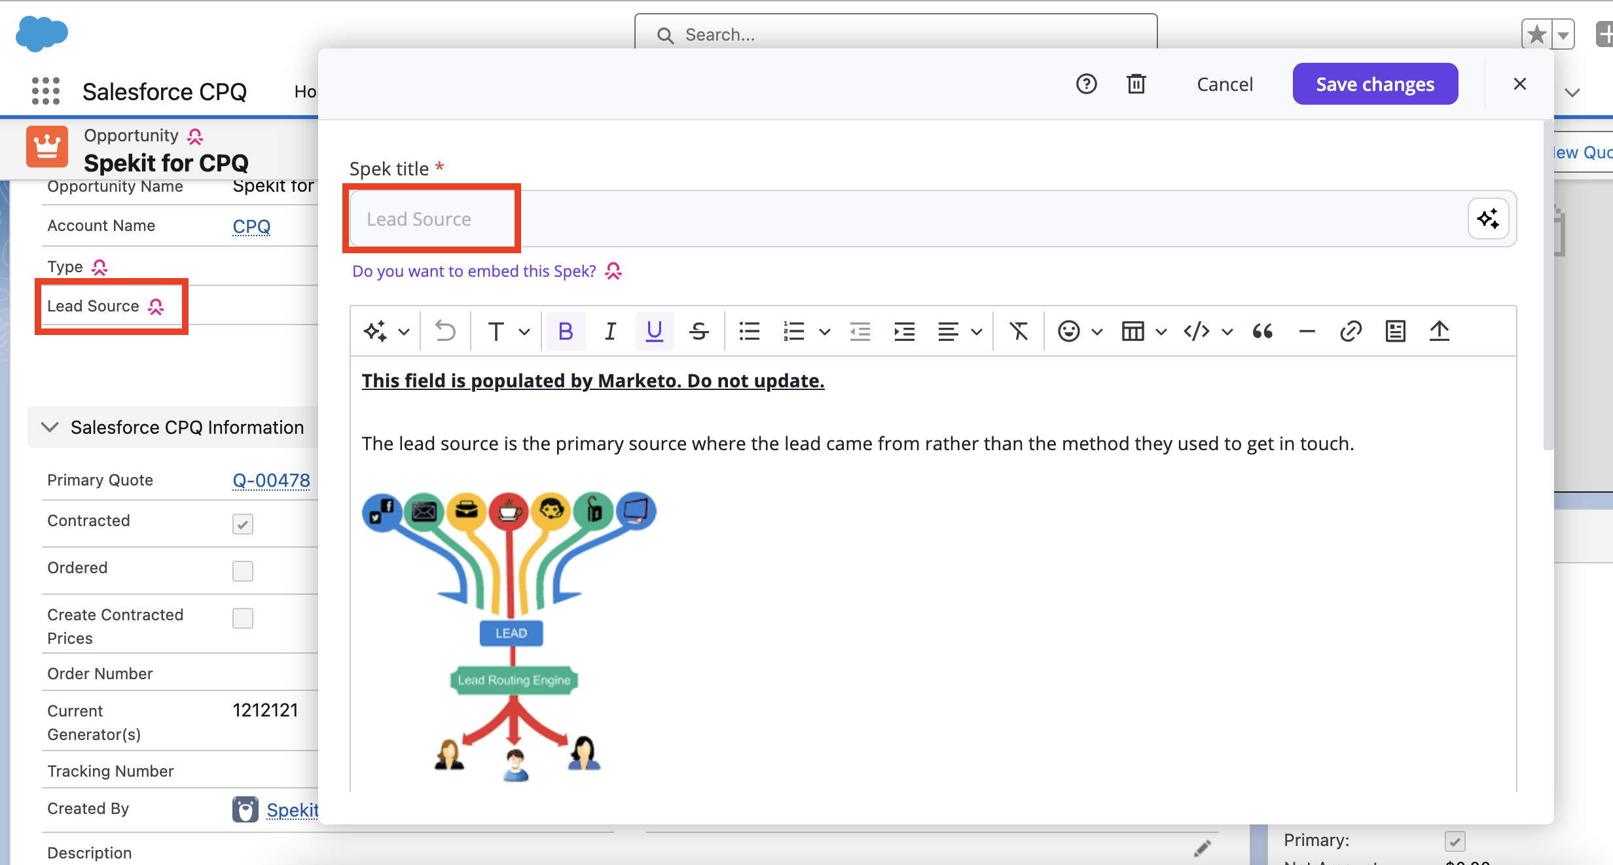Insert a bulleted list
This screenshot has height=865, width=1613.
click(750, 331)
